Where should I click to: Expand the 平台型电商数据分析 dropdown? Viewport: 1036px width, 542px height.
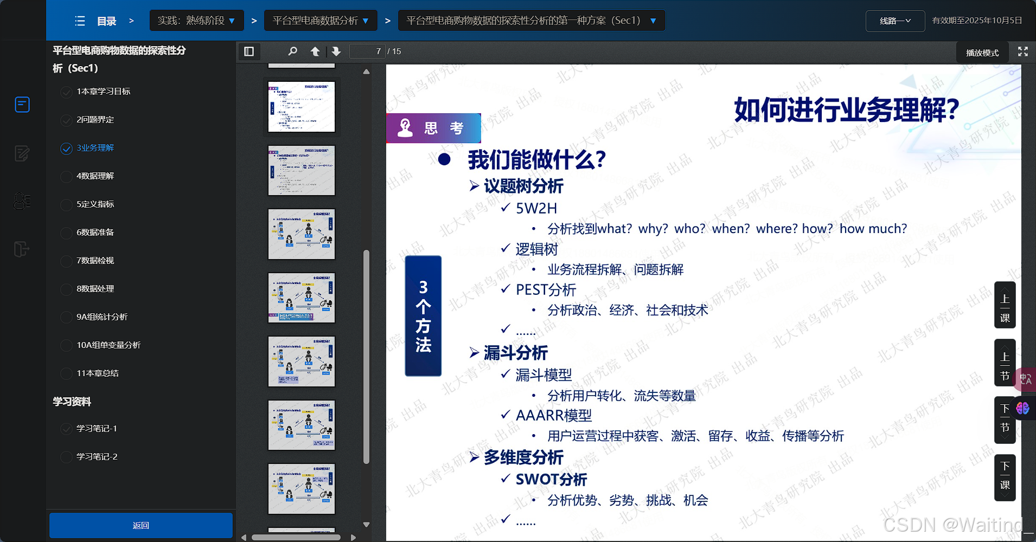(x=321, y=21)
